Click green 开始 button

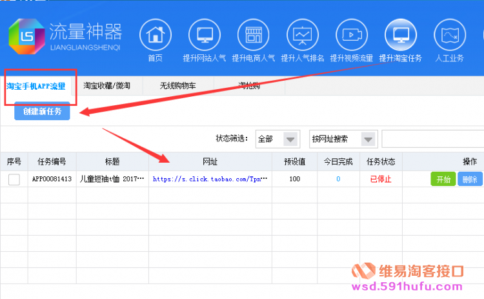click(x=443, y=179)
